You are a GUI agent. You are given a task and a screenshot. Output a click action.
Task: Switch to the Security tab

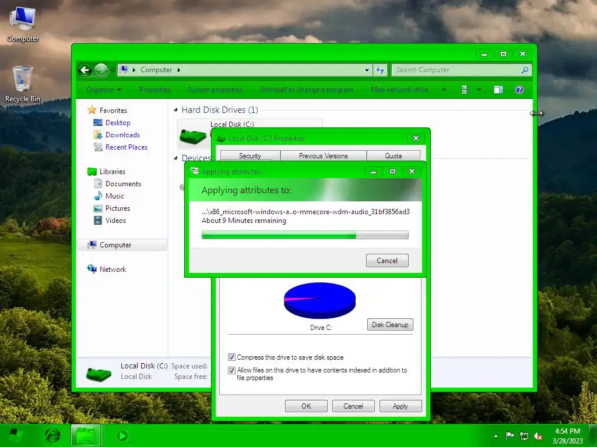250,156
